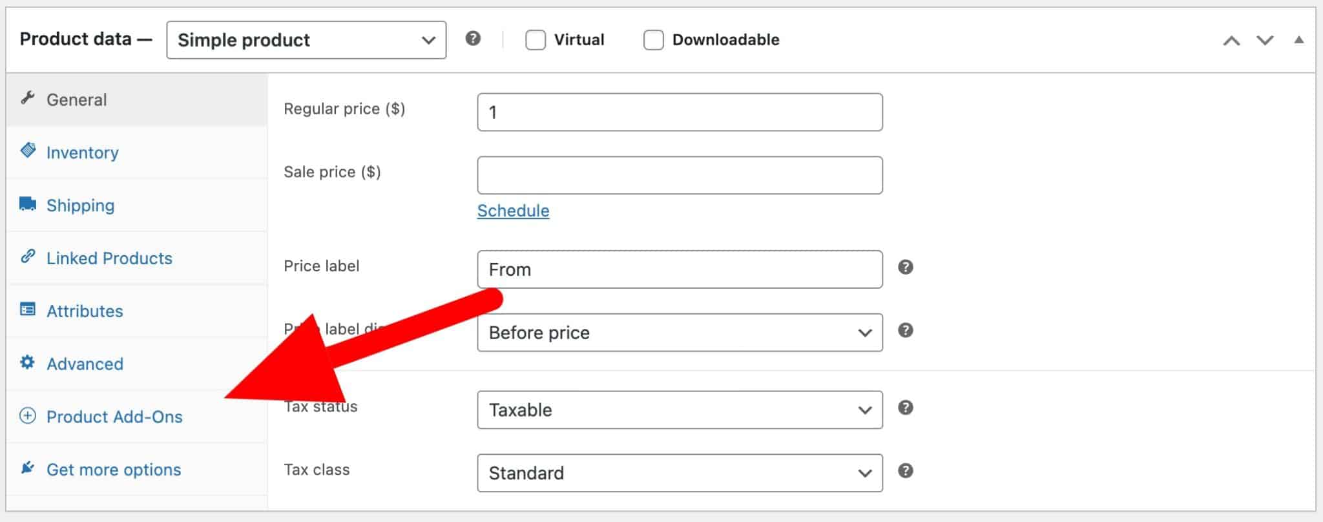Screen dimensions: 1323x522
Task: Click the help icon next to the product type selector
Action: tap(472, 39)
